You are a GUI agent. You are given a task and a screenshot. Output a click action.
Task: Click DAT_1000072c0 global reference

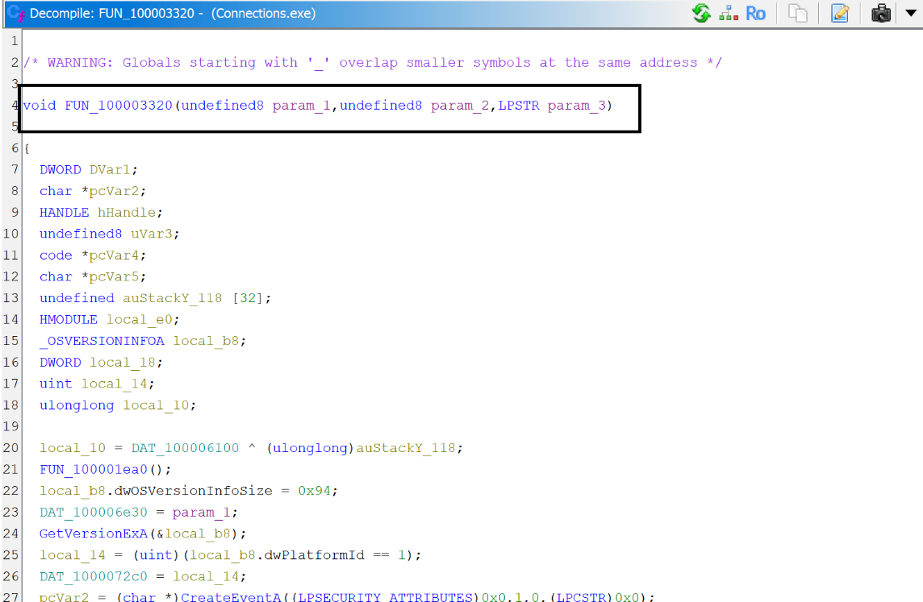pos(93,576)
